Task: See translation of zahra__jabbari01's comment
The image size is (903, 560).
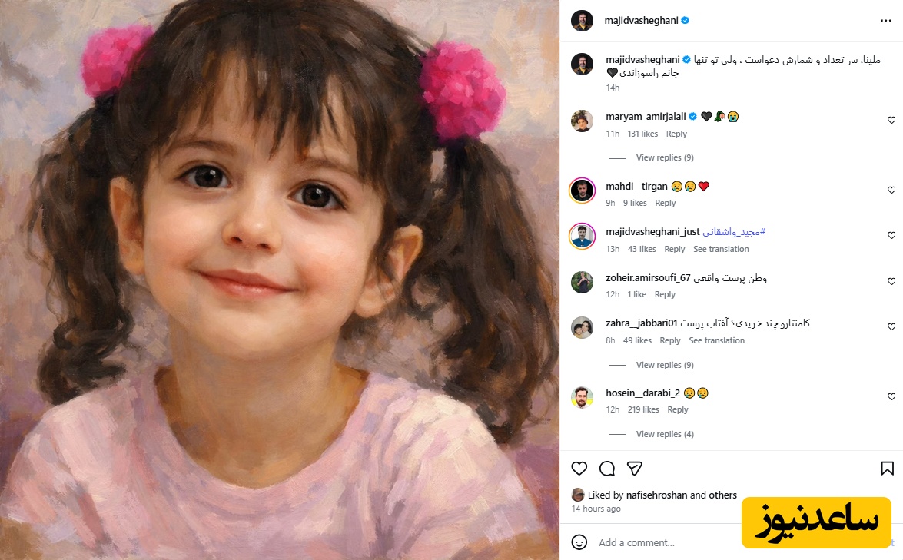Action: (x=716, y=341)
